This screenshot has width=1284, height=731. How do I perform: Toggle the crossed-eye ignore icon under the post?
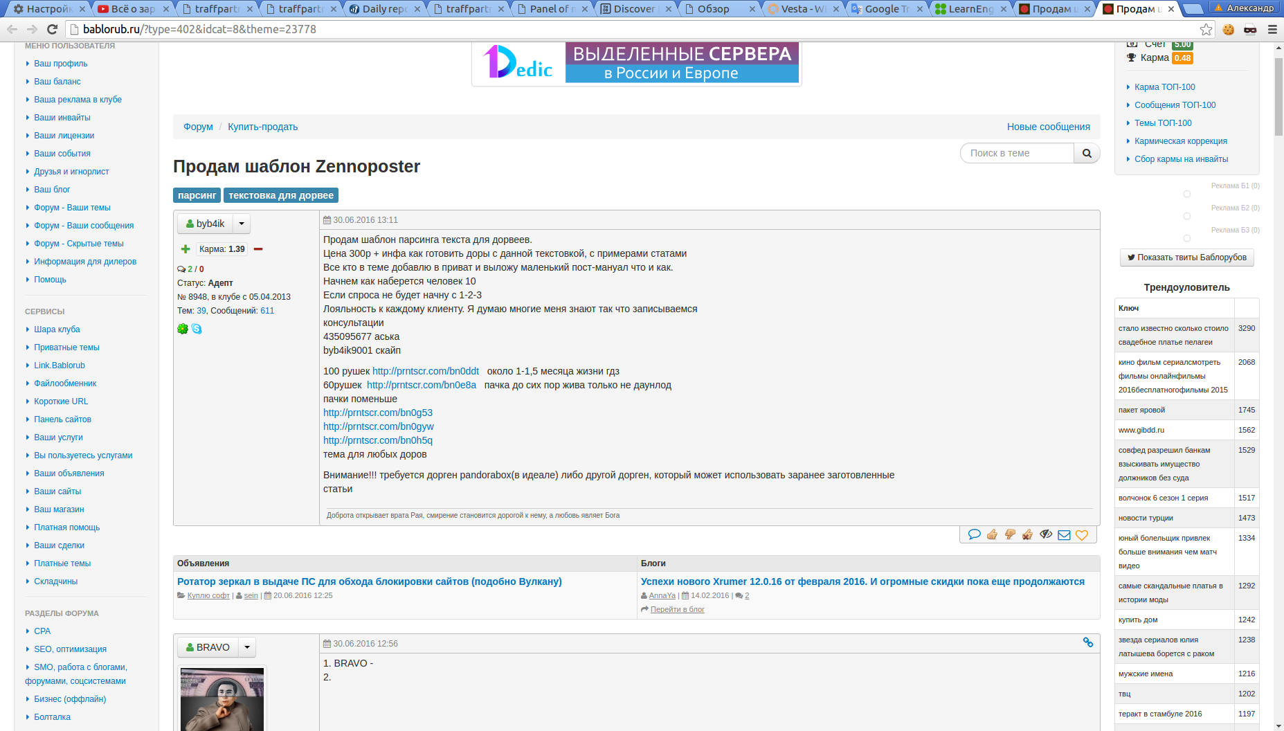pyautogui.click(x=1046, y=534)
